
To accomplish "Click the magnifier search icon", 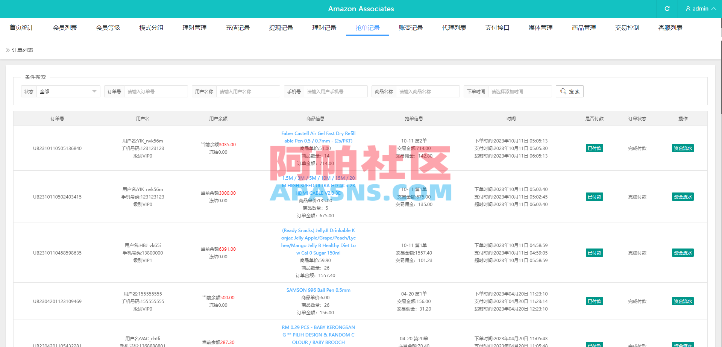I will (x=563, y=91).
